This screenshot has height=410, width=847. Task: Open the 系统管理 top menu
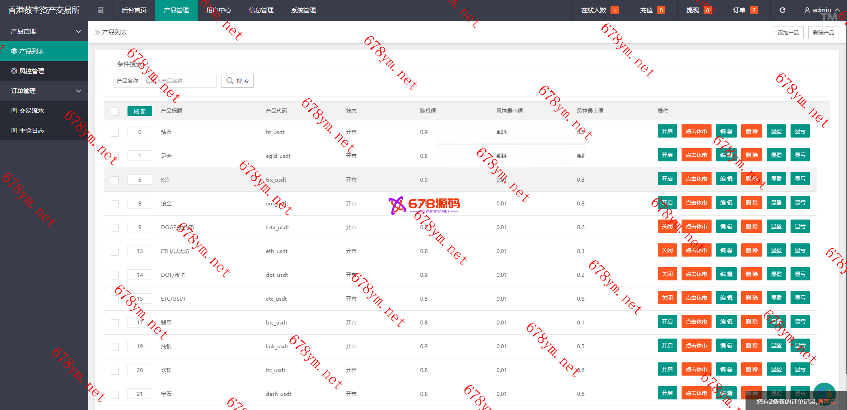click(x=304, y=10)
